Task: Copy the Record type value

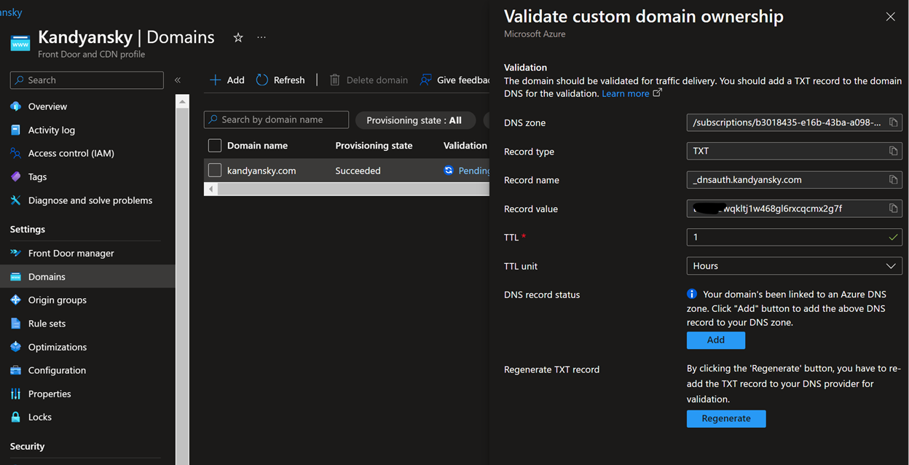Action: click(x=893, y=151)
